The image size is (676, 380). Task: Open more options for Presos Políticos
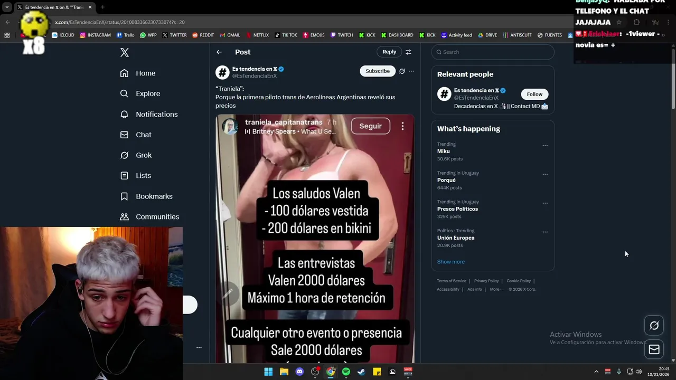(545, 203)
